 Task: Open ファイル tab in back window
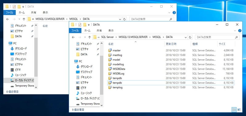(x=10, y=13)
